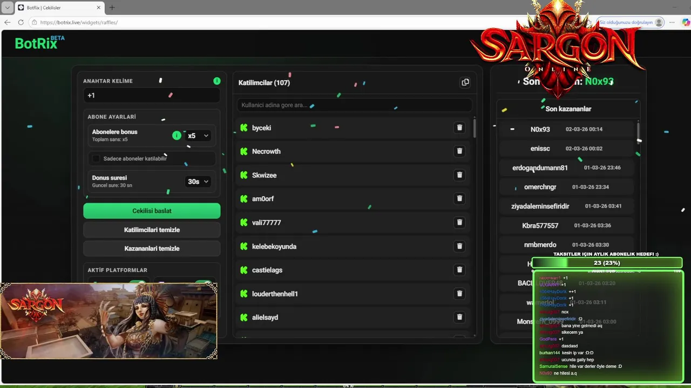This screenshot has width=691, height=388.
Task: Click the Abone Ayarlari section label
Action: click(112, 117)
